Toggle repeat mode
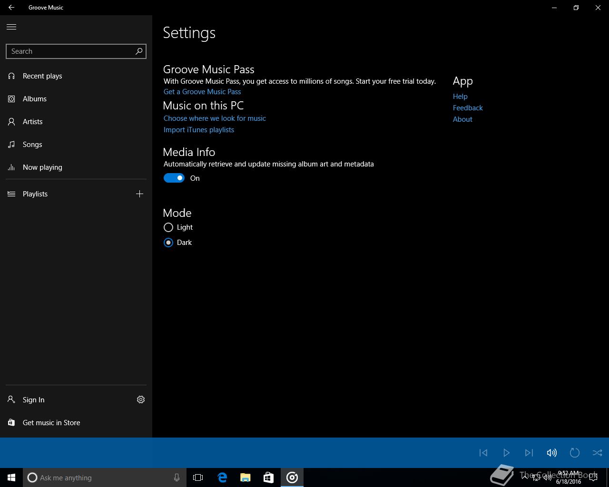This screenshot has width=609, height=487. coord(574,453)
